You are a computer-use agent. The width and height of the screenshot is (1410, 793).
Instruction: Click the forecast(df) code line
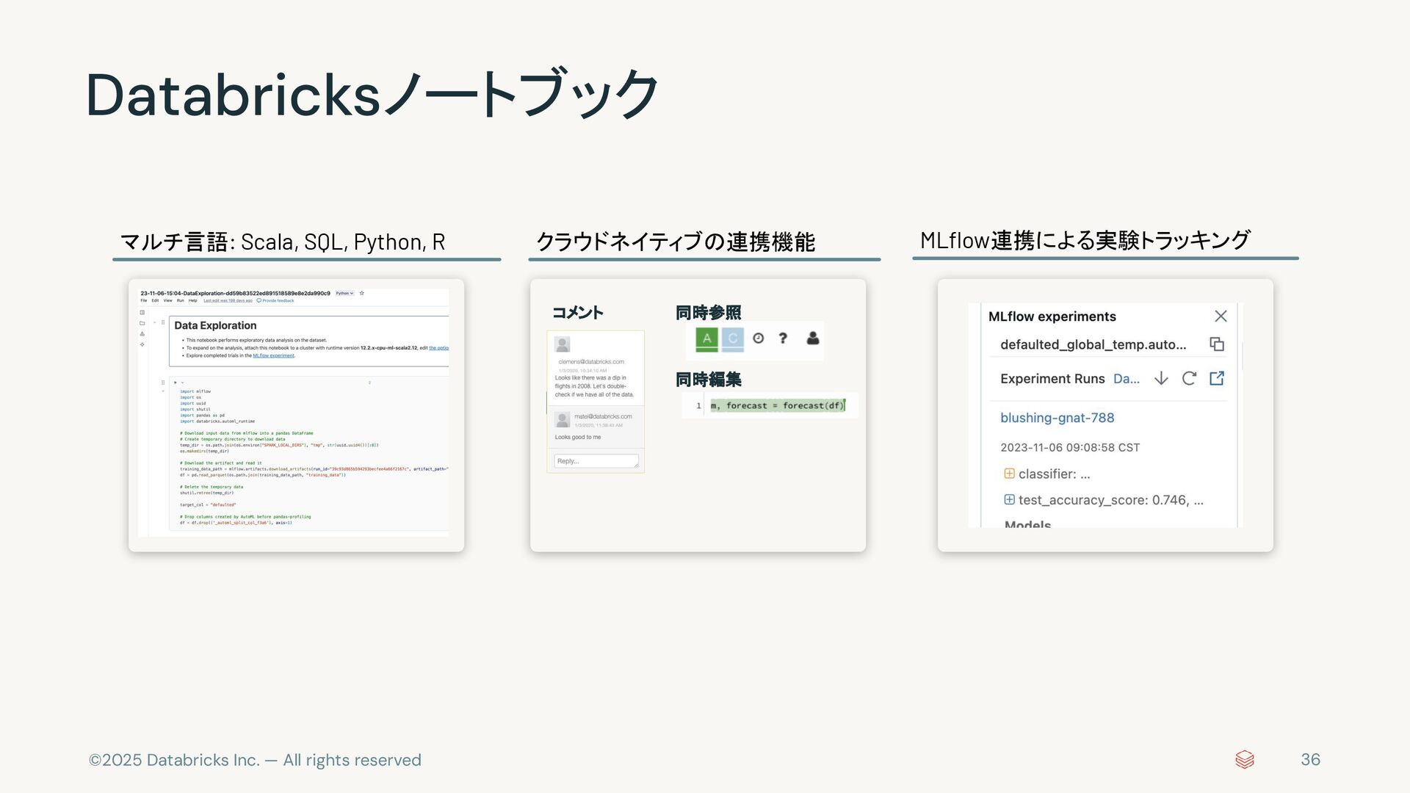778,405
